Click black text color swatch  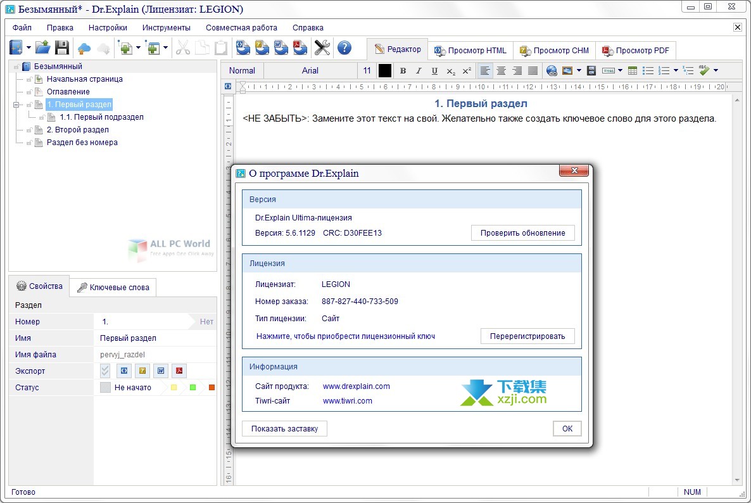[x=384, y=71]
